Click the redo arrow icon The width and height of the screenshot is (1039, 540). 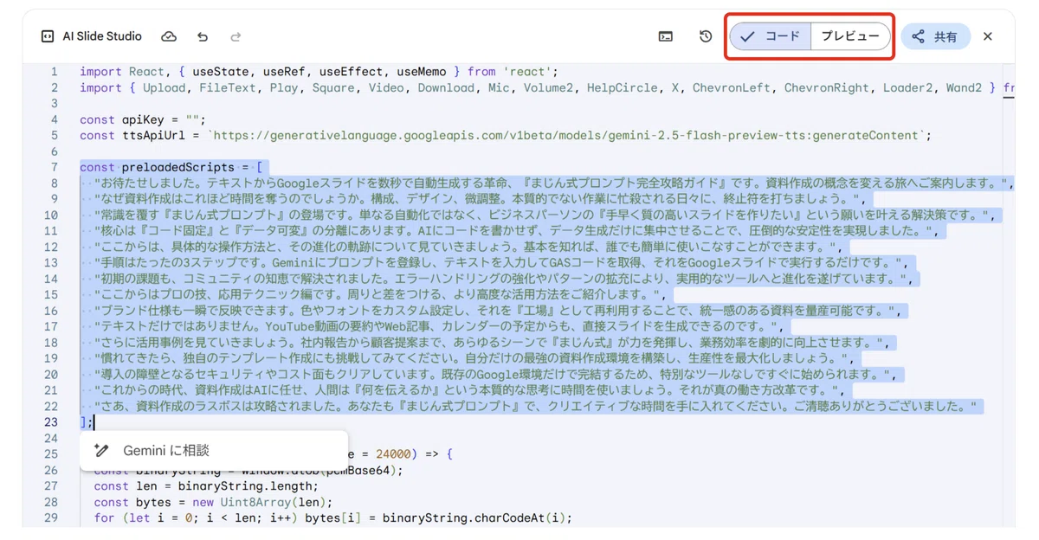coord(236,36)
